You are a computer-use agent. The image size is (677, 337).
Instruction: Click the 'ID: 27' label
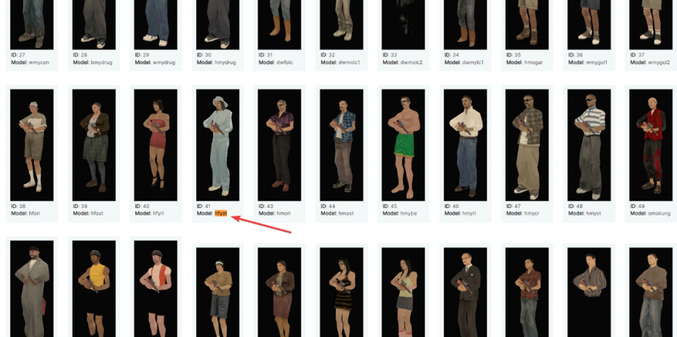[x=18, y=55]
